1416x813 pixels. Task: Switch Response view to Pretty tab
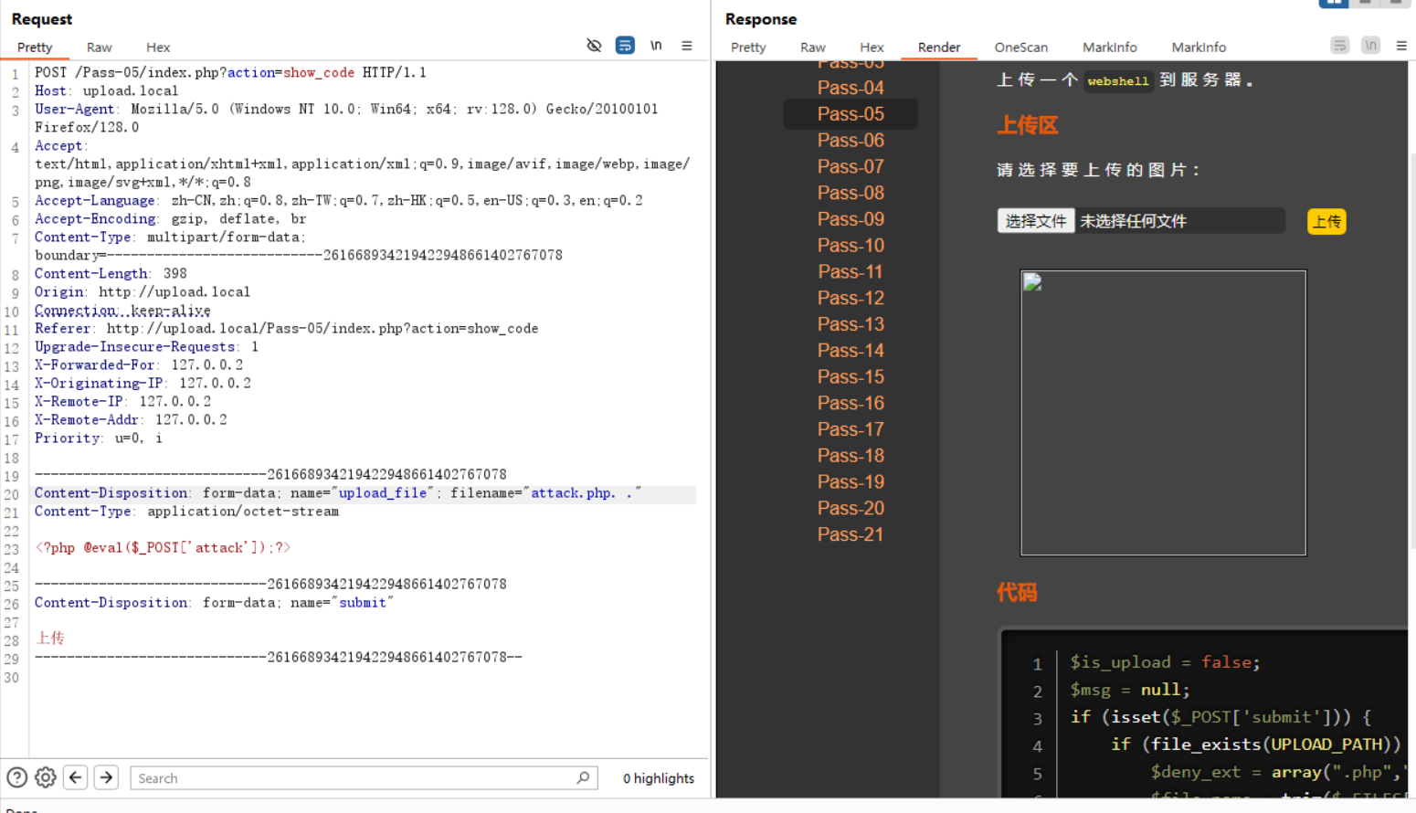748,48
